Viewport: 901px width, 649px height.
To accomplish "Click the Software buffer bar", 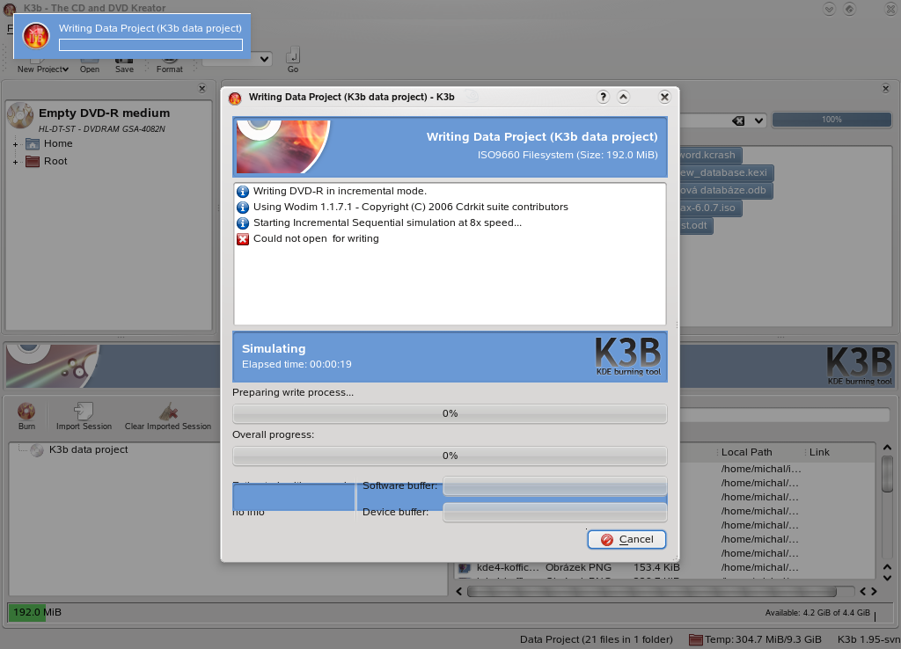I will [555, 486].
